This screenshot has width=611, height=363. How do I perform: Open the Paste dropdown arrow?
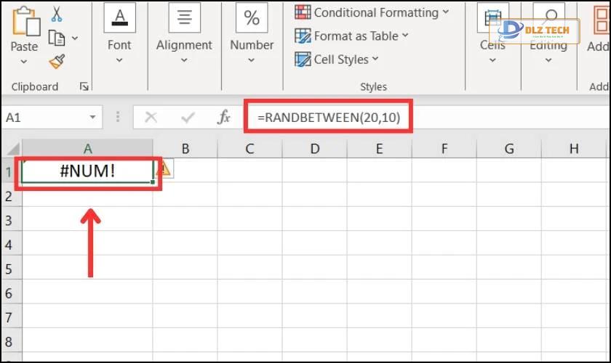tap(24, 62)
